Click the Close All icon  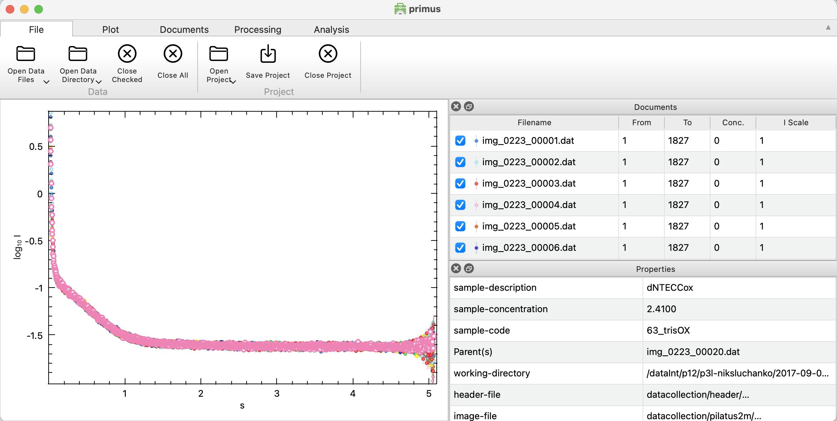173,54
